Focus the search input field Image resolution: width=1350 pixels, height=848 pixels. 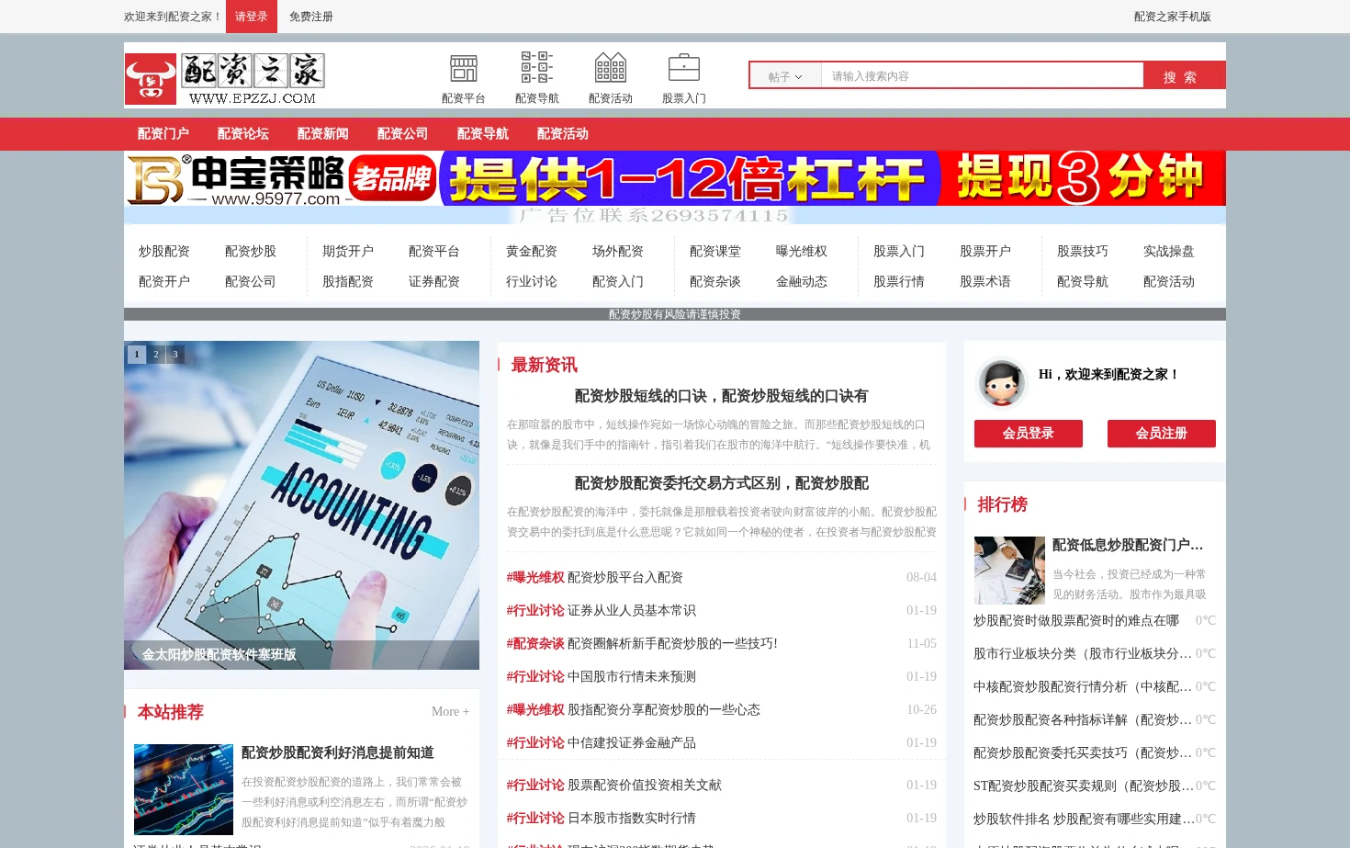tap(982, 76)
